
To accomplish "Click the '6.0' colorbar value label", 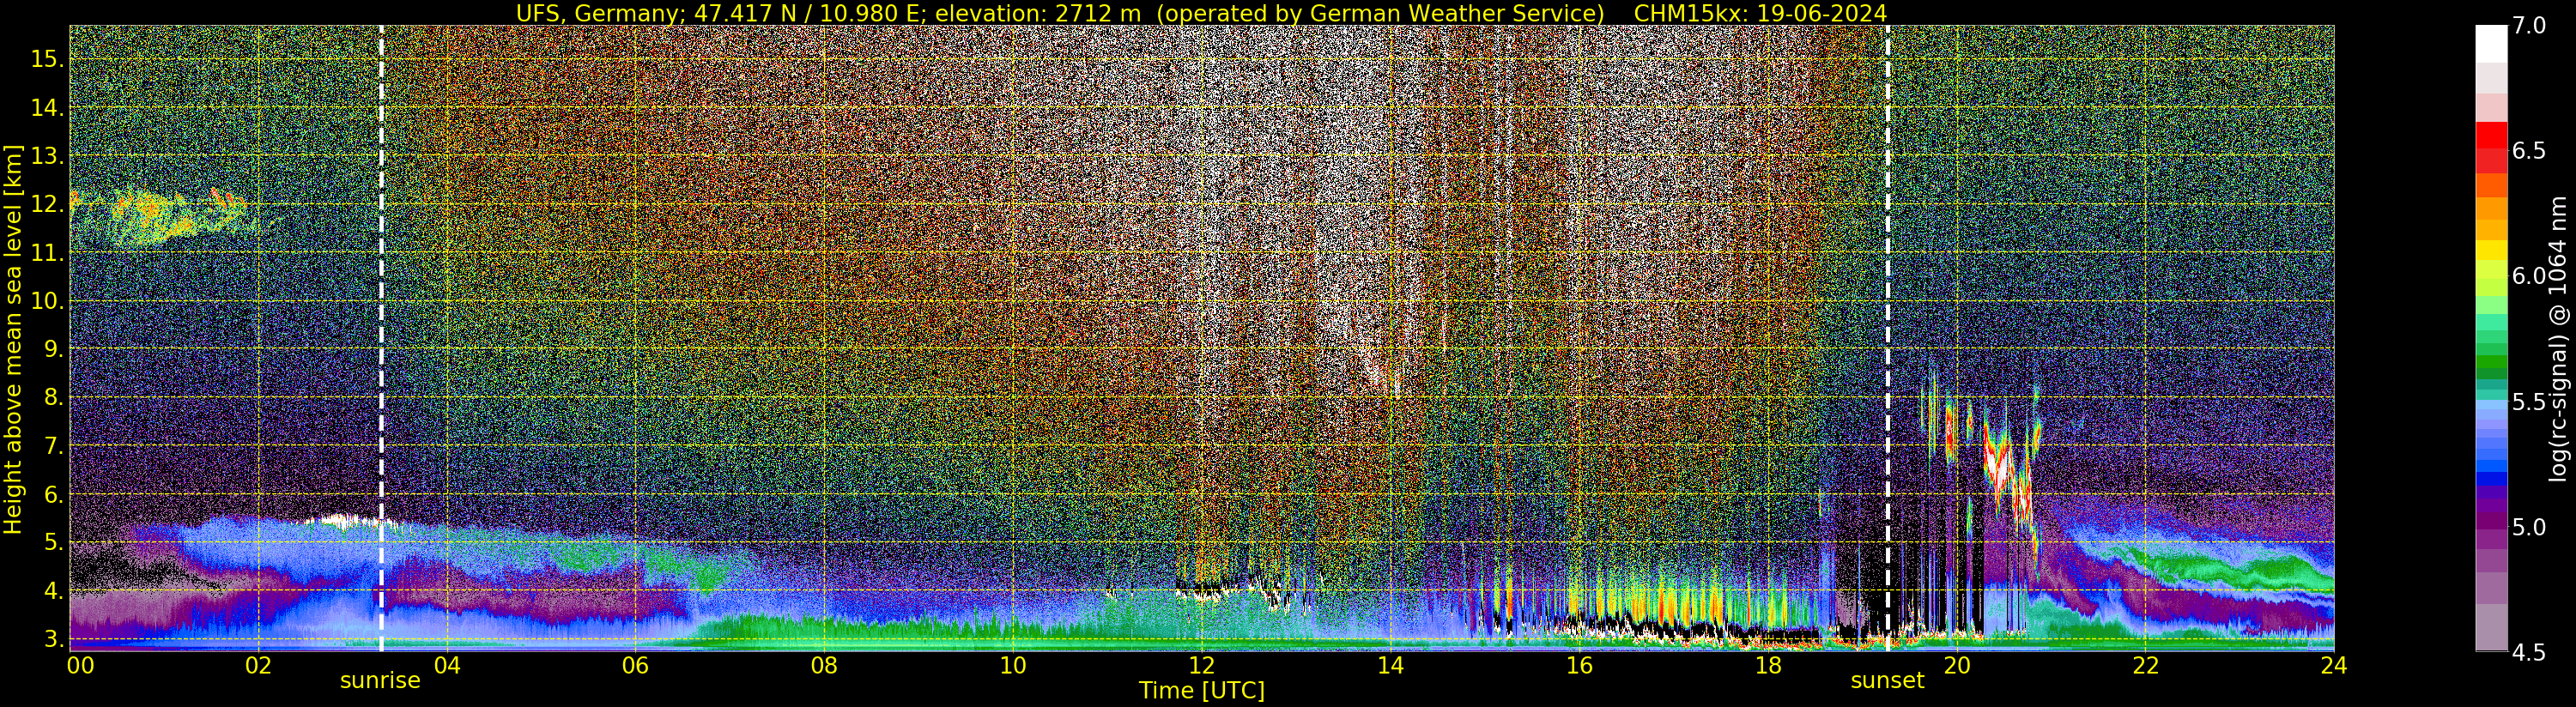I will (2529, 276).
